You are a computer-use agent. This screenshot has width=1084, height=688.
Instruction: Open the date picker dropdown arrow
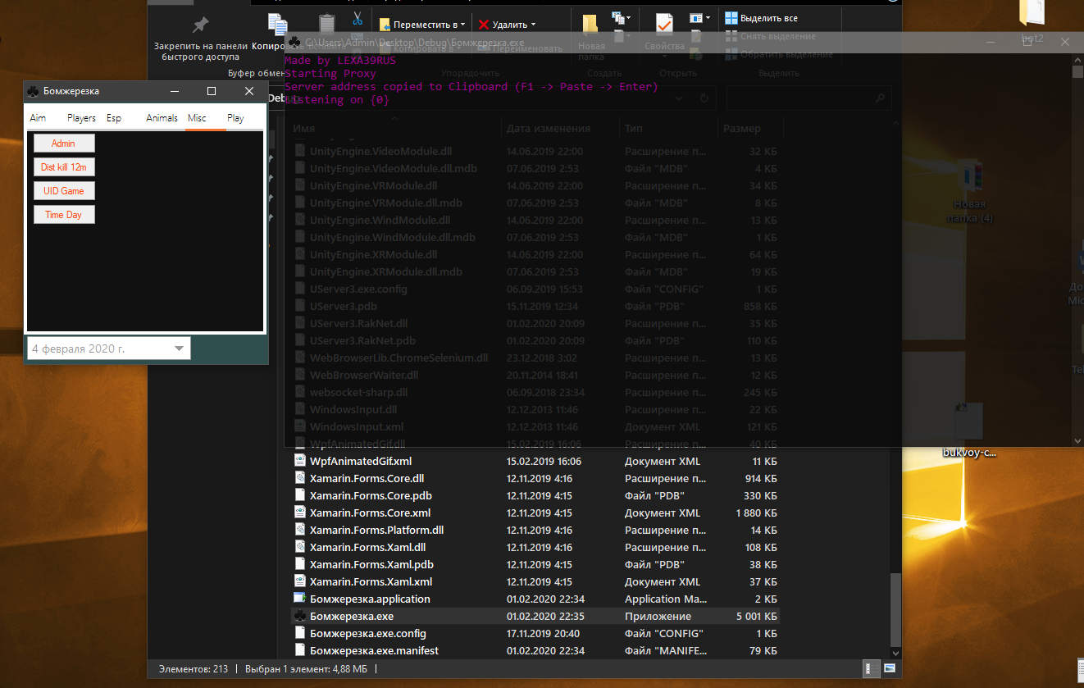click(x=180, y=349)
